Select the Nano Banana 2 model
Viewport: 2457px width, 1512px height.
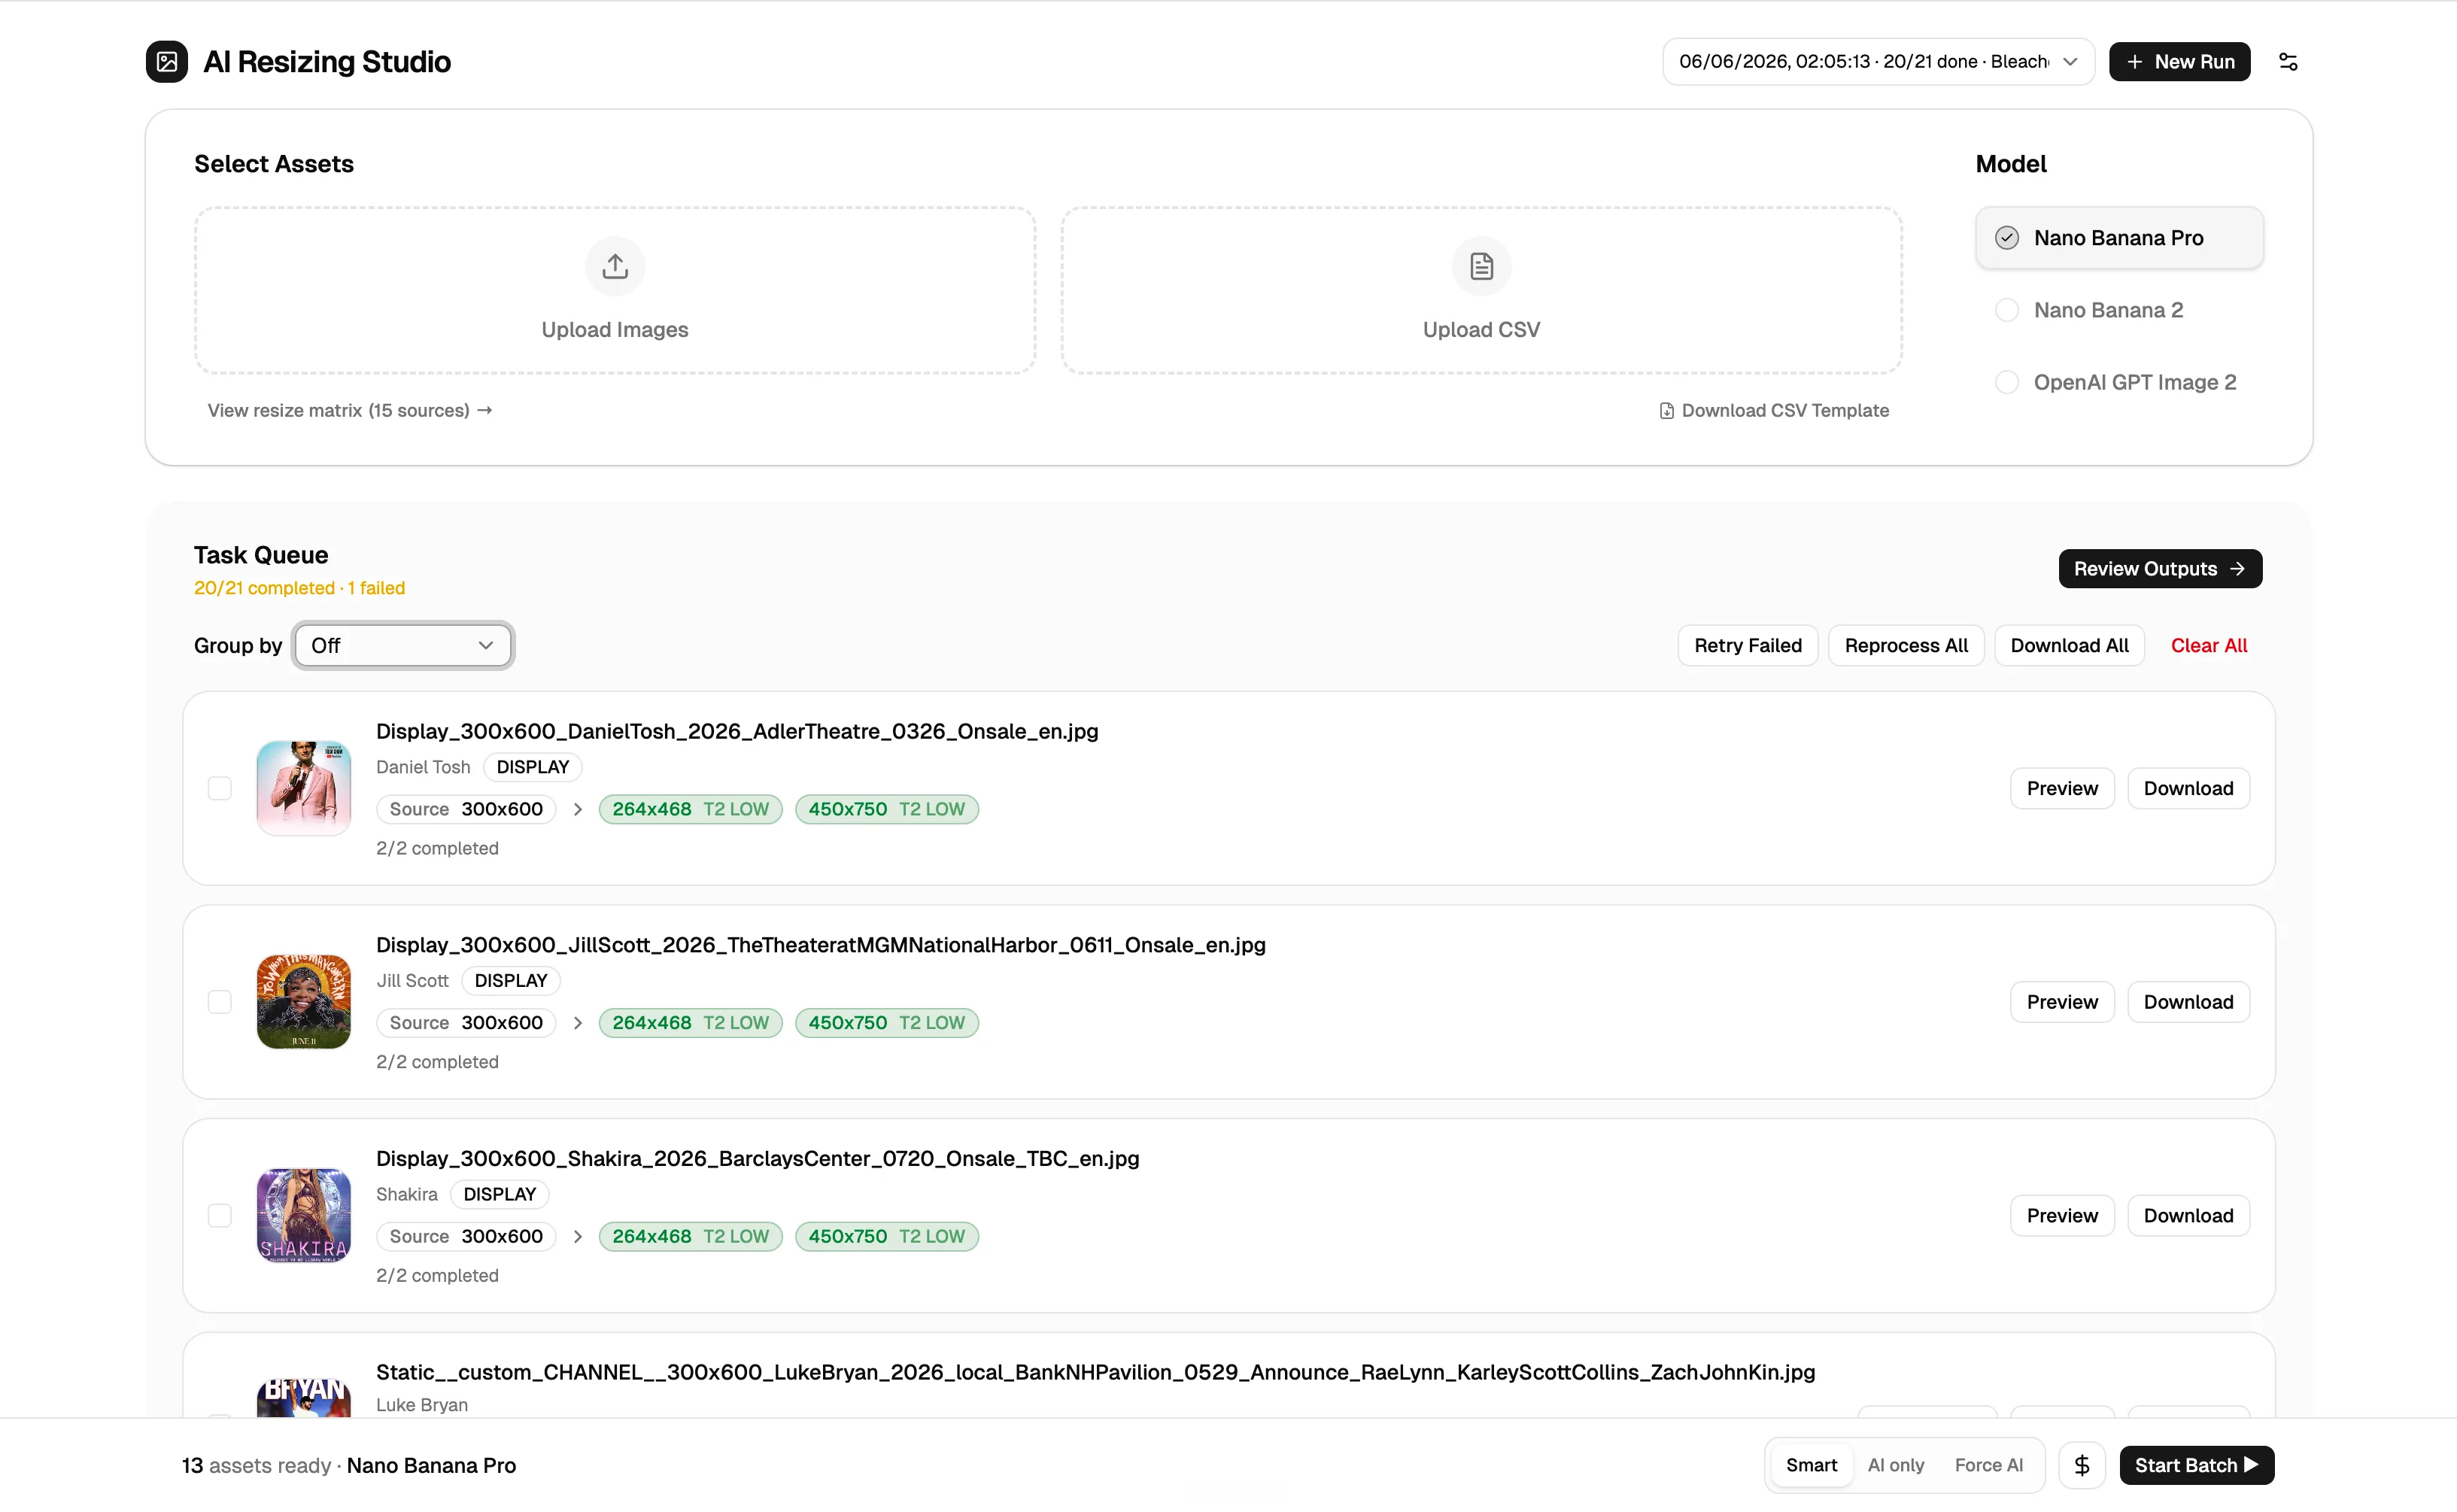[x=2119, y=310]
